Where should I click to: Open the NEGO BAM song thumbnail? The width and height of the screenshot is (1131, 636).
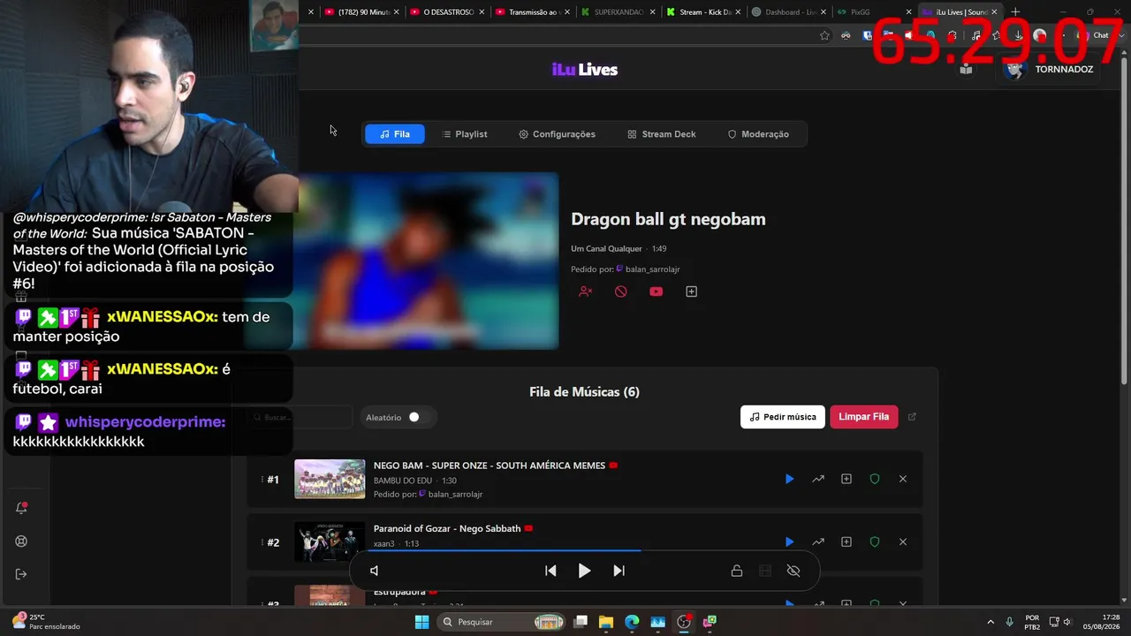click(x=330, y=479)
